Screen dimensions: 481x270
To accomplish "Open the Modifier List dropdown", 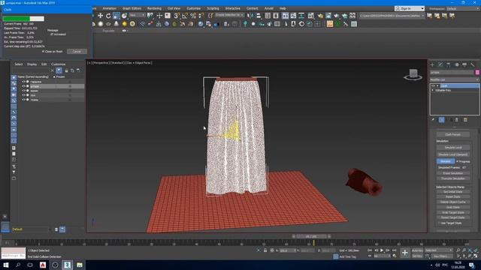I will click(454, 79).
